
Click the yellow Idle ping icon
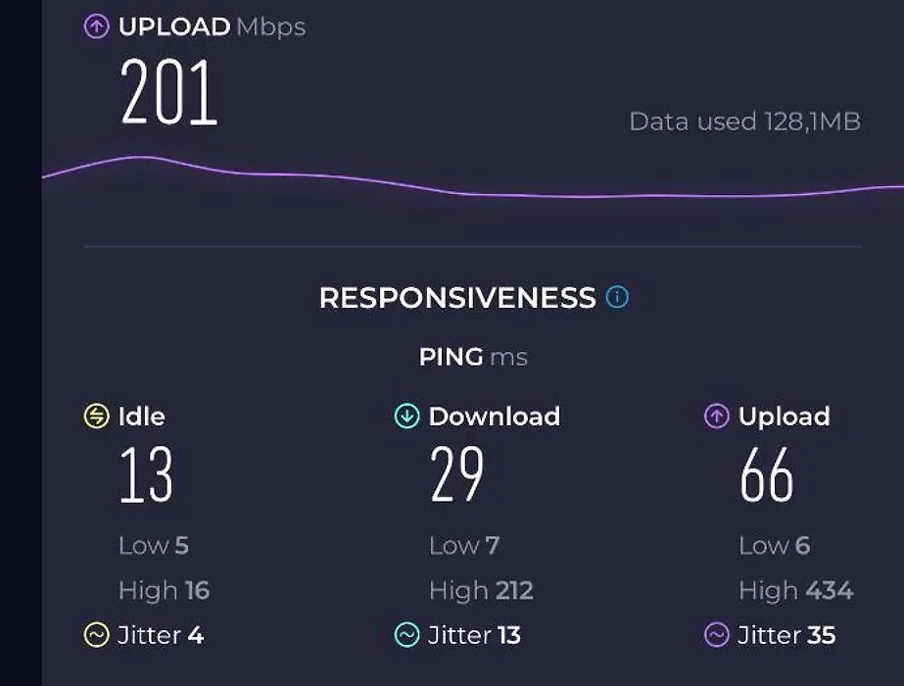click(x=96, y=416)
